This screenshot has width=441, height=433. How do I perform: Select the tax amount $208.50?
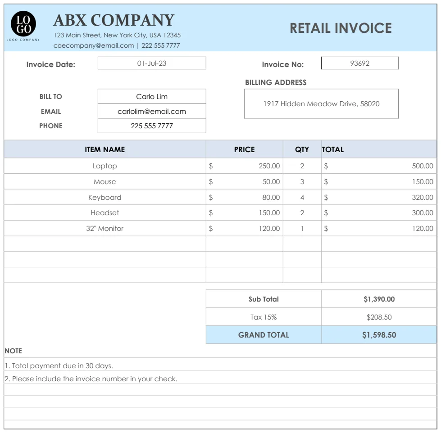point(379,317)
